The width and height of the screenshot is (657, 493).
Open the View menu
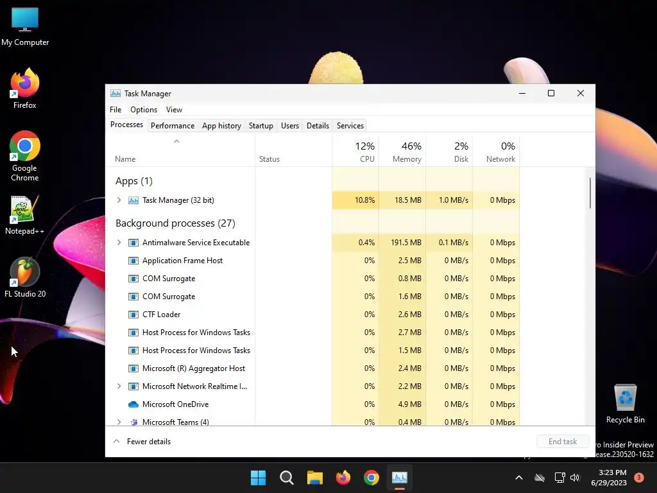(x=174, y=110)
